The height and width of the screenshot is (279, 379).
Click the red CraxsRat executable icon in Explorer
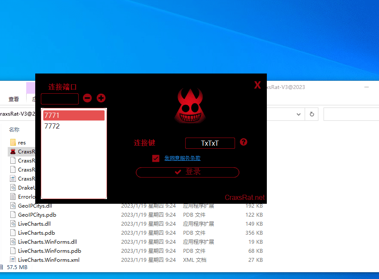pos(13,152)
